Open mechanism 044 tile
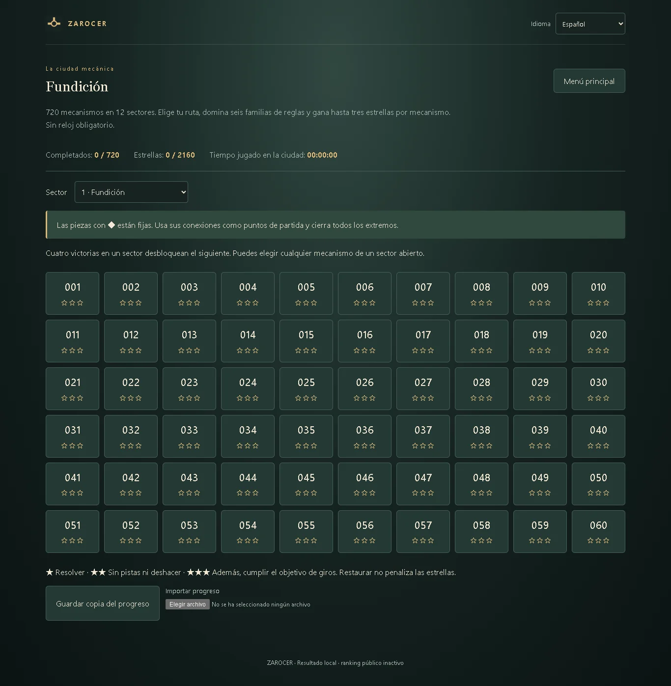This screenshot has height=686, width=671. pos(248,484)
